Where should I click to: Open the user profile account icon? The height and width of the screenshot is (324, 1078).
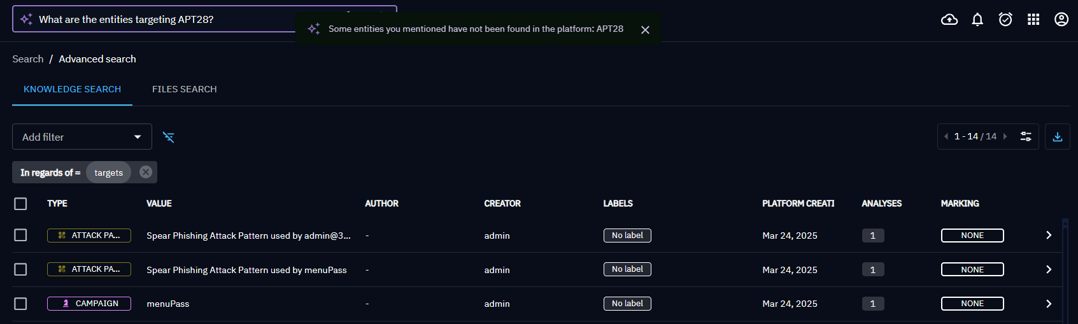tap(1061, 20)
